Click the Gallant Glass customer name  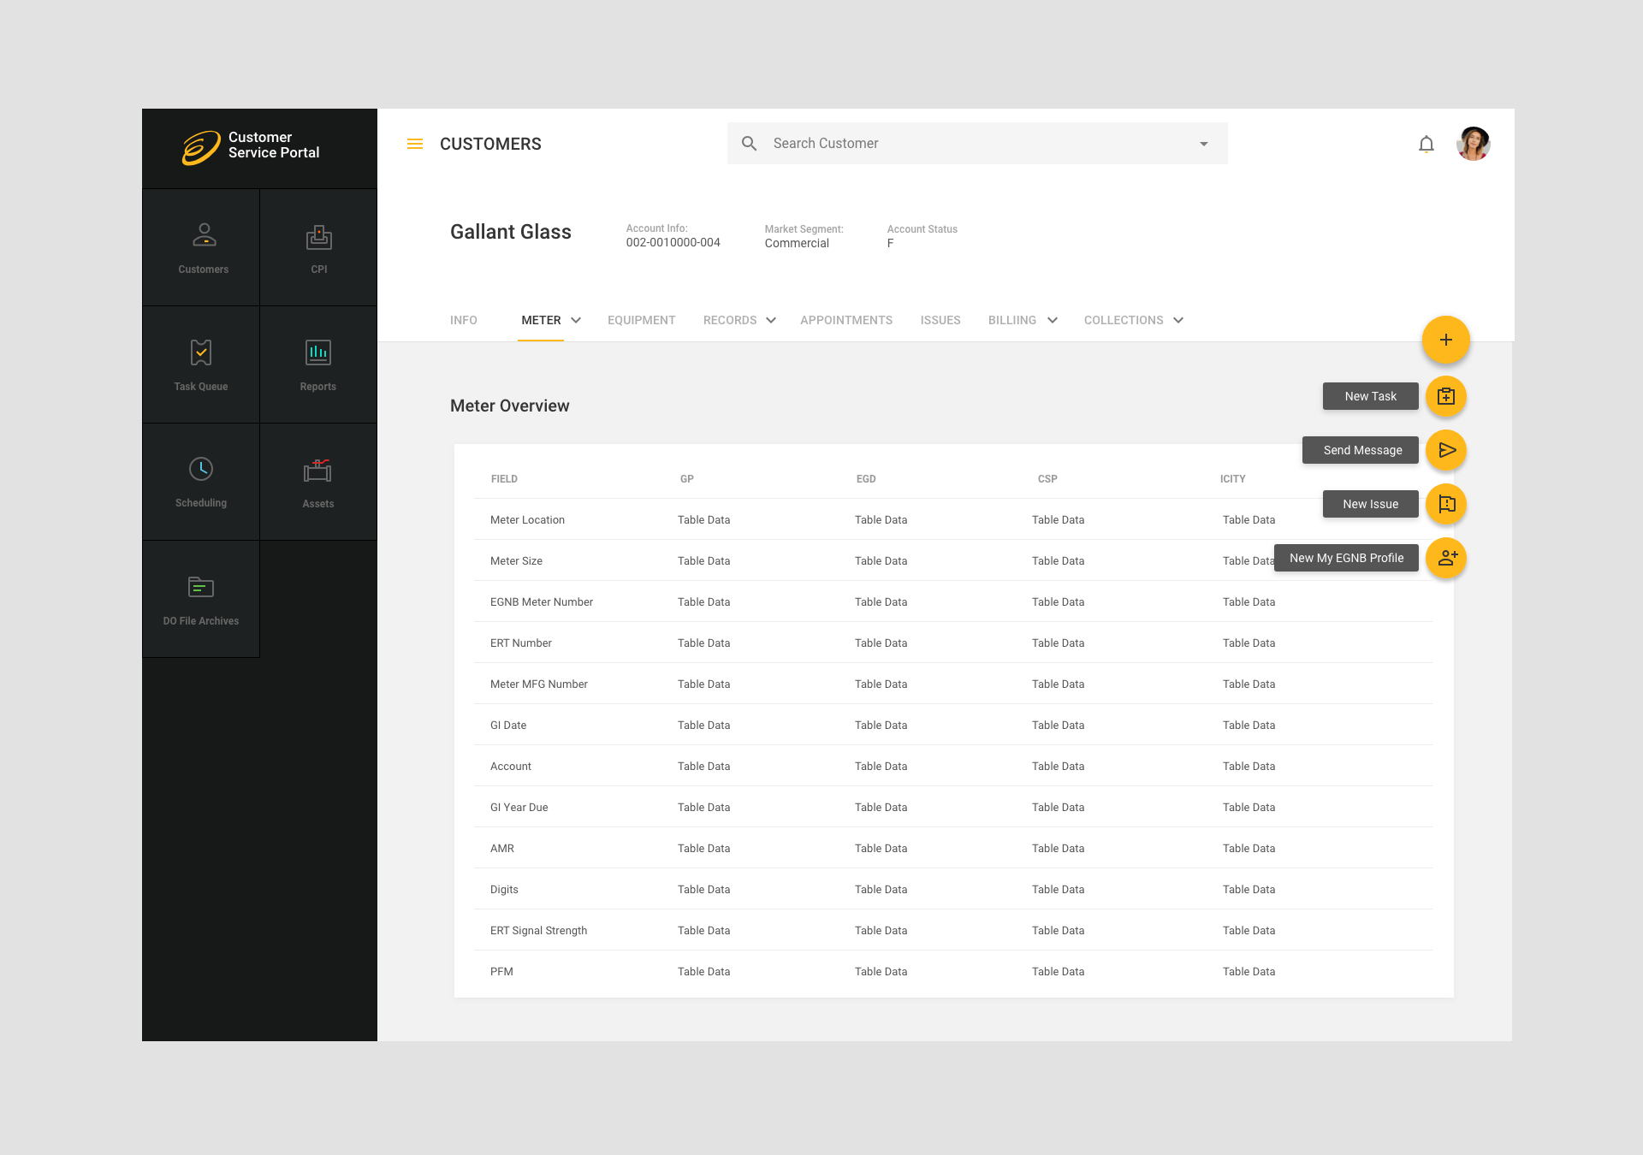[511, 232]
